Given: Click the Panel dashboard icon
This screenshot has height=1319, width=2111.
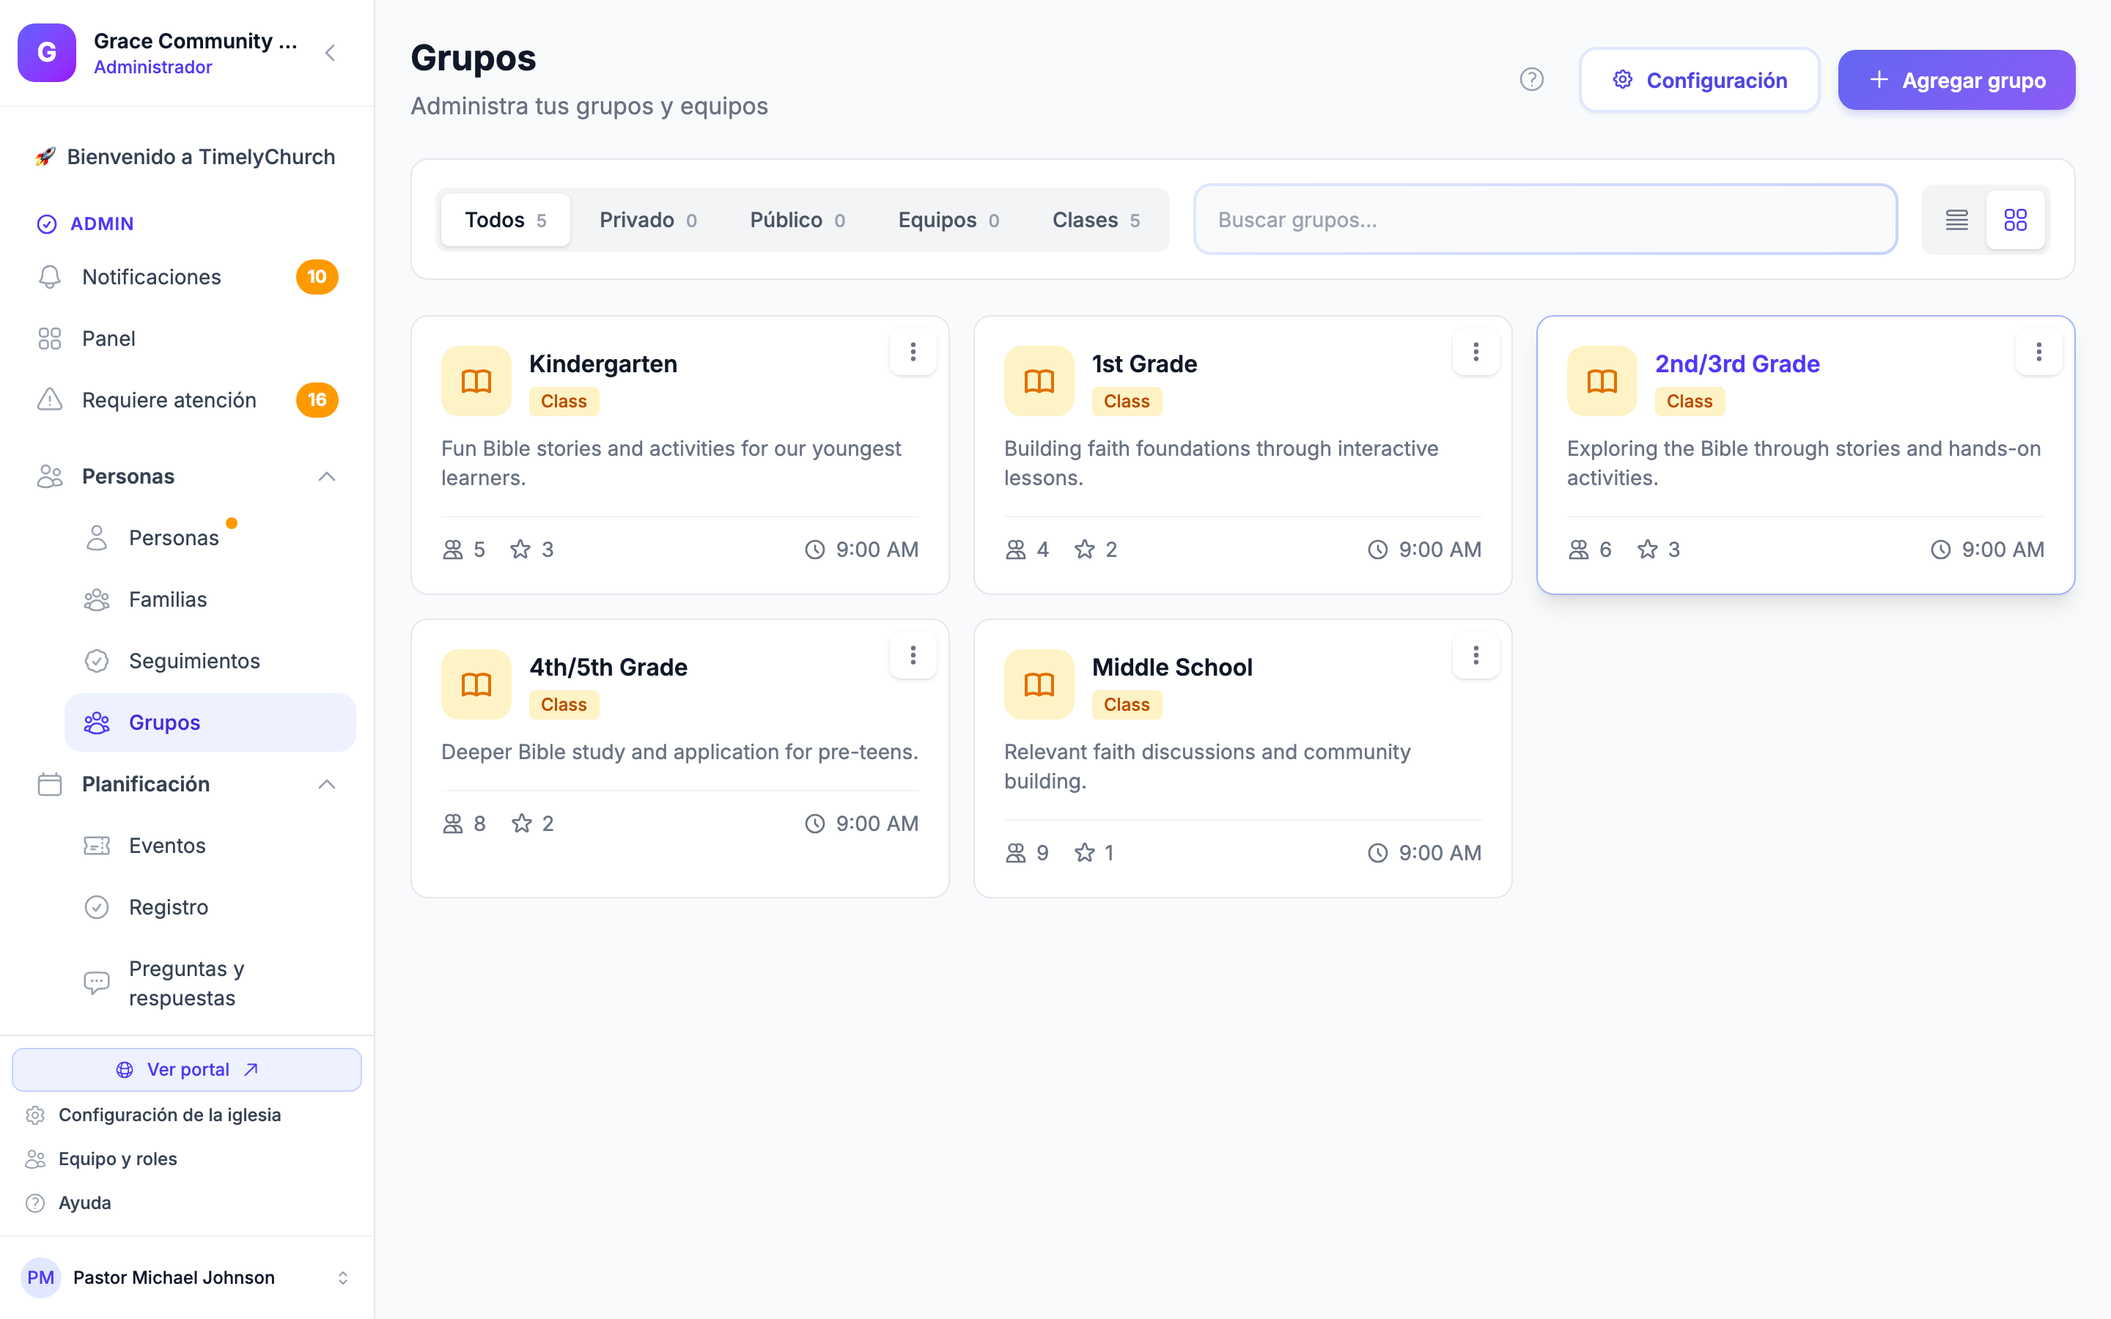Looking at the screenshot, I should coord(50,339).
